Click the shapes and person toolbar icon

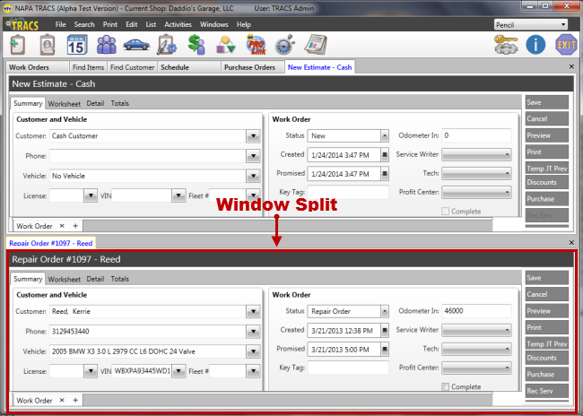(x=226, y=45)
